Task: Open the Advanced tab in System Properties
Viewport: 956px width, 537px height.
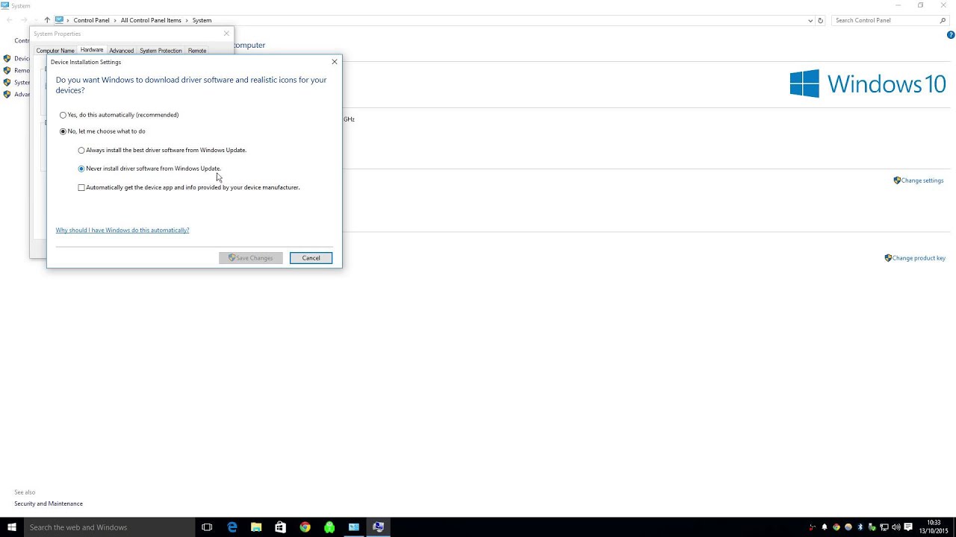Action: point(122,51)
